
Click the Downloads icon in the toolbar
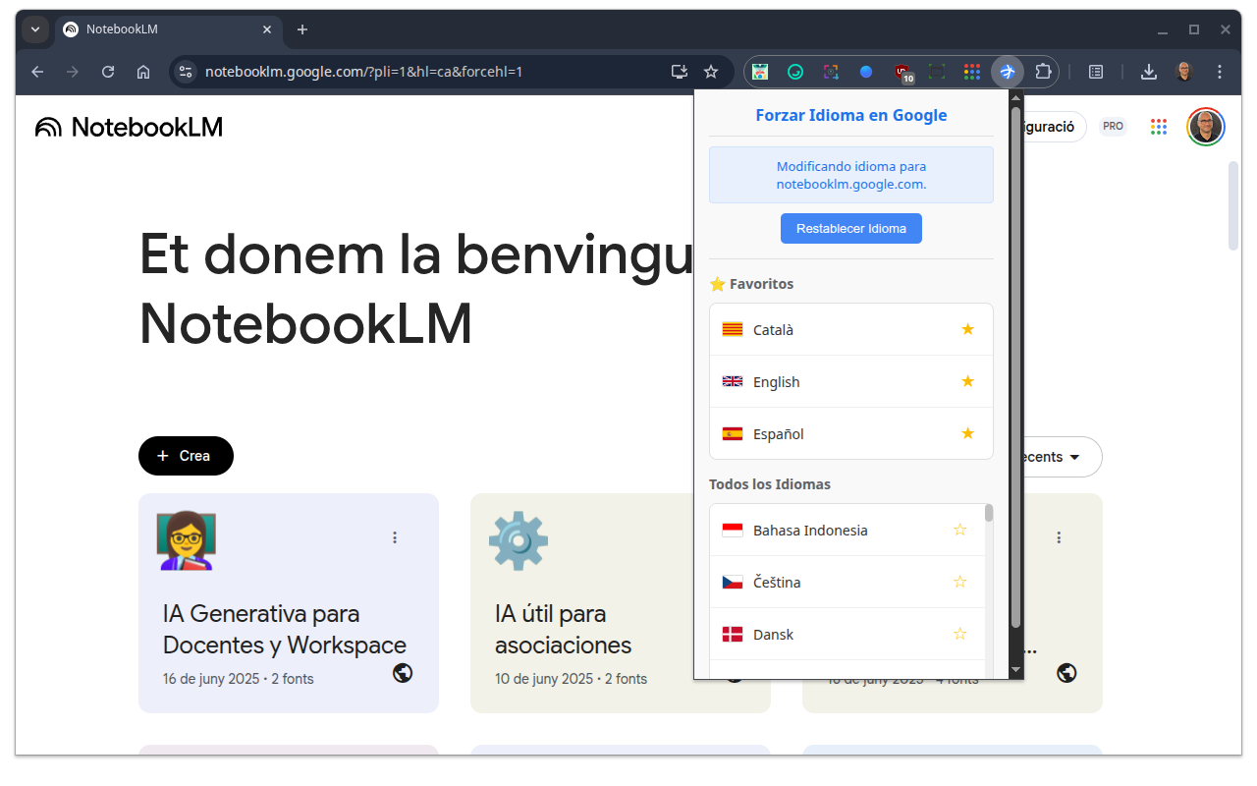1148,71
